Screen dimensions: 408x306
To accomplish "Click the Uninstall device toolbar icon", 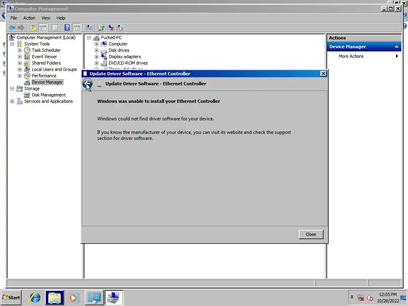I will click(x=111, y=27).
